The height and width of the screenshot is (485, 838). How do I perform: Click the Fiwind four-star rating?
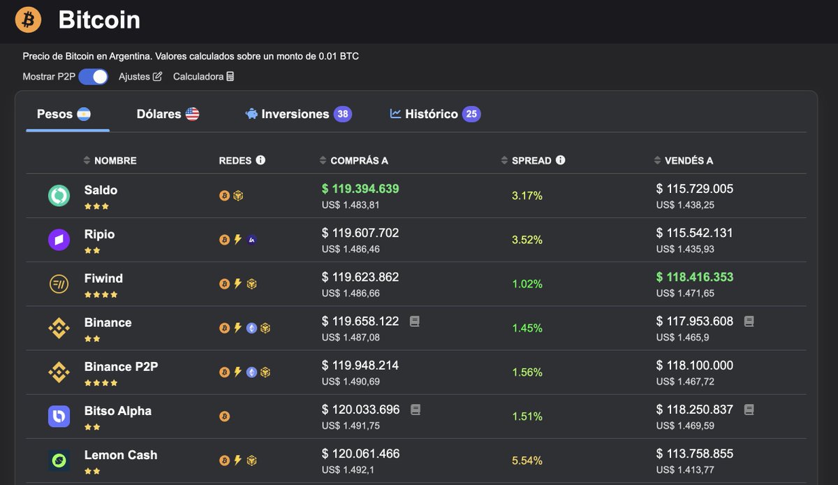(x=101, y=295)
